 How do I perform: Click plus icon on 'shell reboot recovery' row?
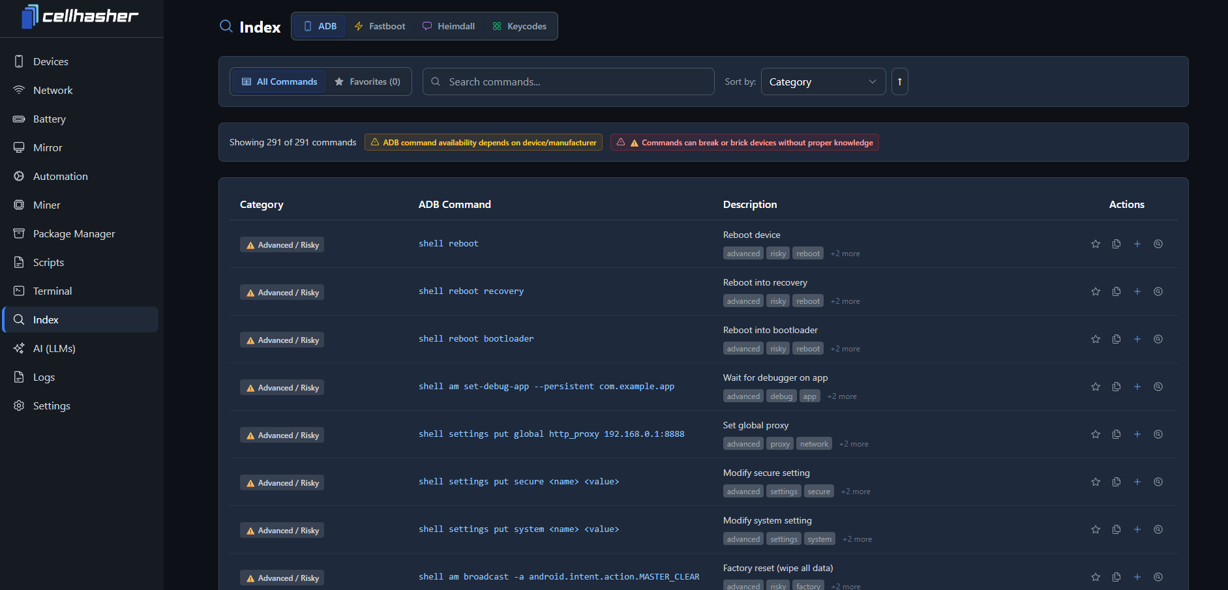pyautogui.click(x=1137, y=291)
